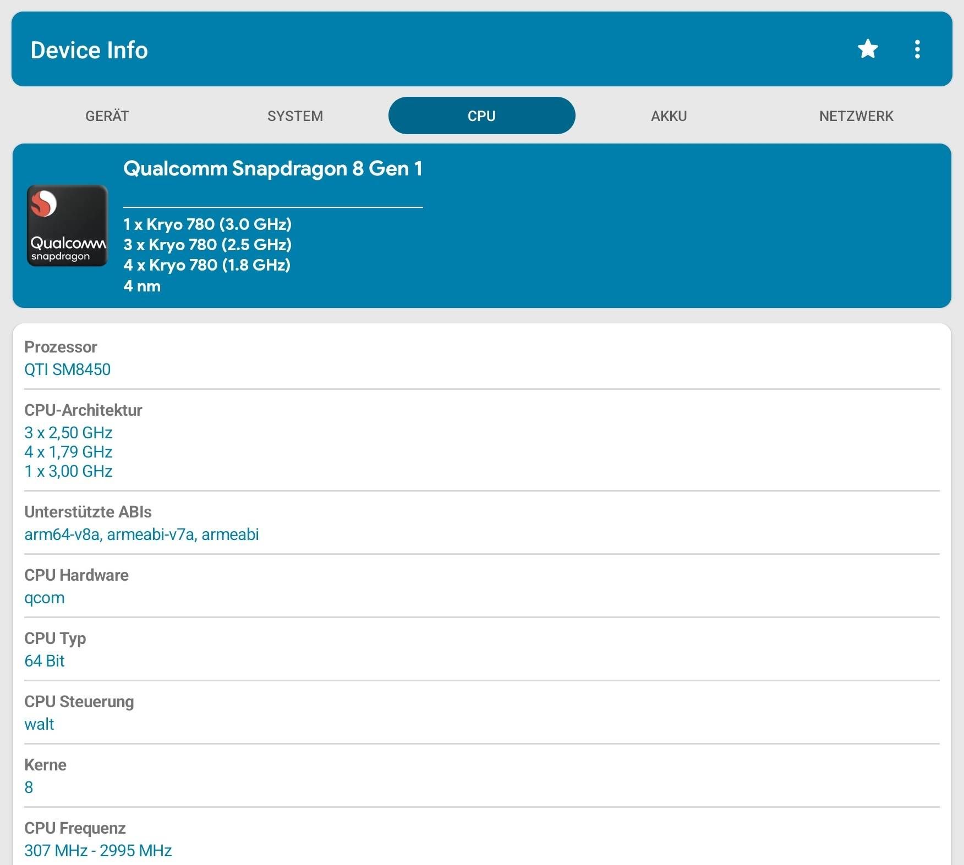Select the 4 x Kryo 780 (1.8 GHz) line
Screen dimensions: 964x865
coord(207,265)
